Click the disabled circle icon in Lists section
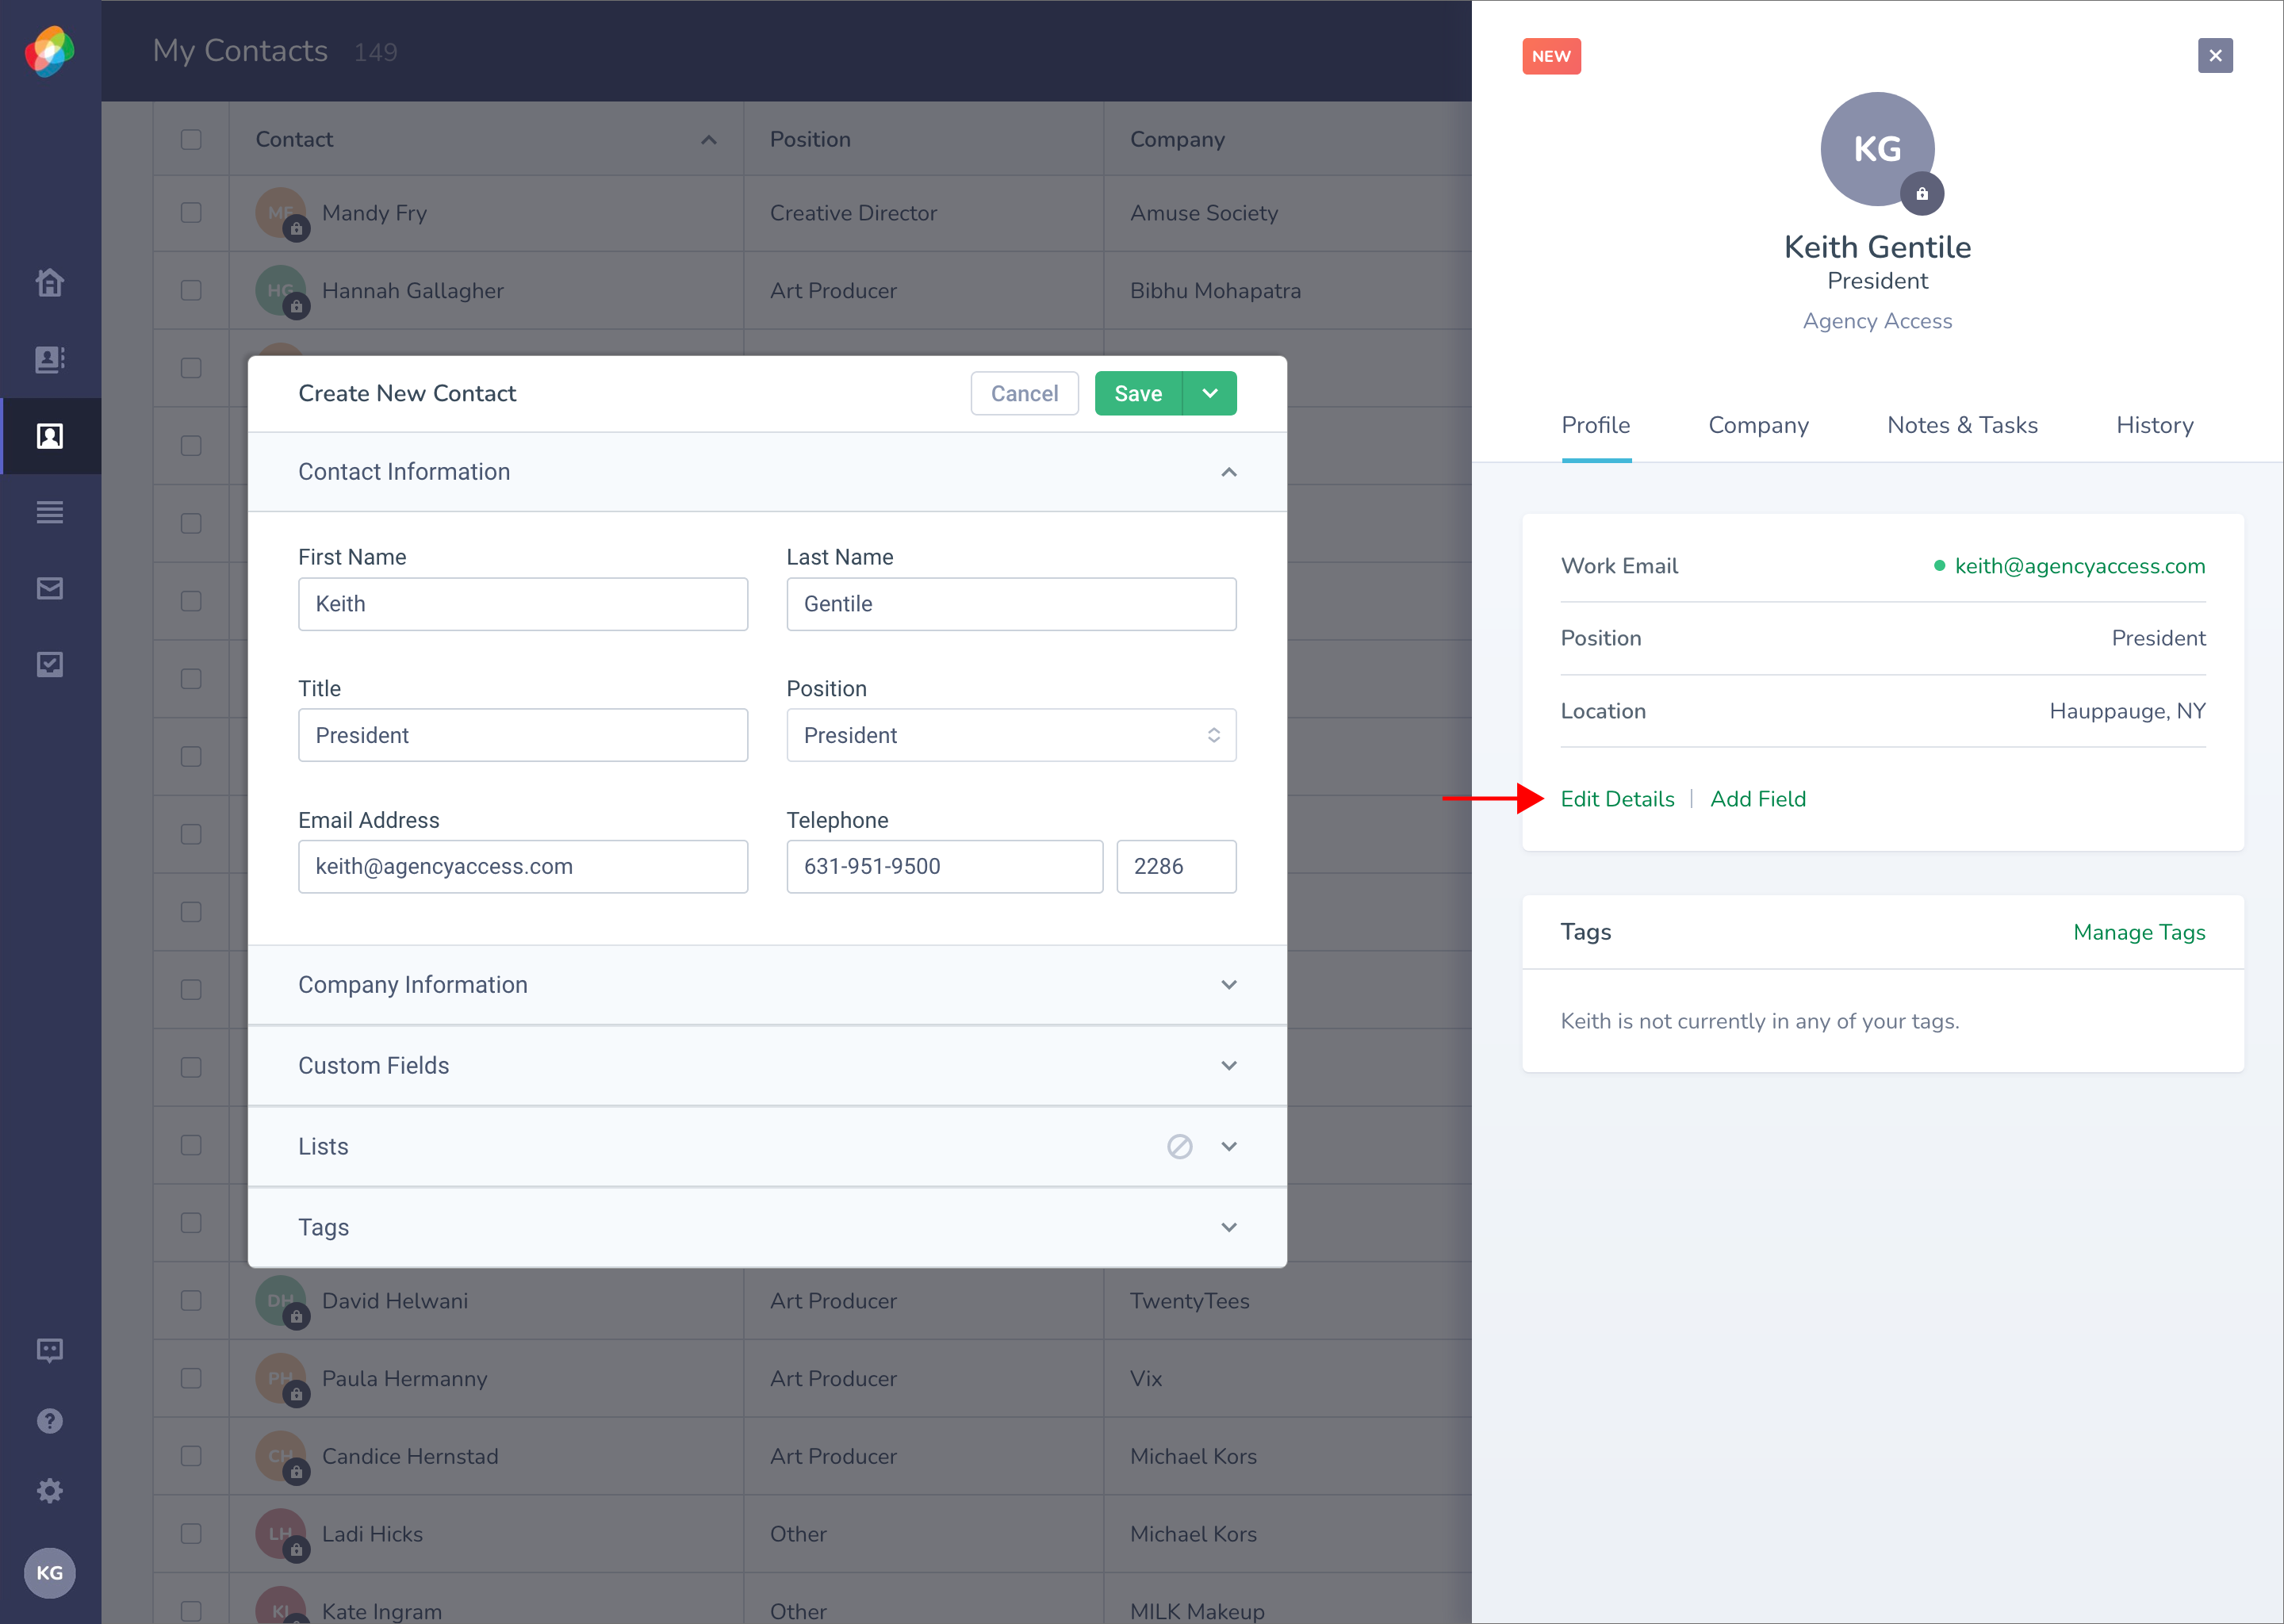Screen dimensions: 2284x1624 click(1180, 1147)
